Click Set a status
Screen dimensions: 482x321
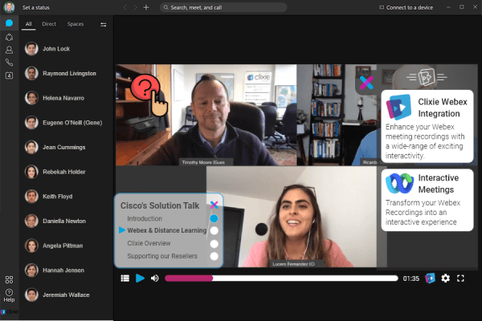click(36, 7)
